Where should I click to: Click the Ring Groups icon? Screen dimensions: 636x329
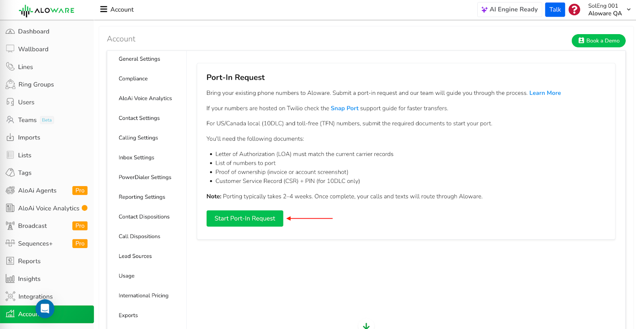point(10,84)
